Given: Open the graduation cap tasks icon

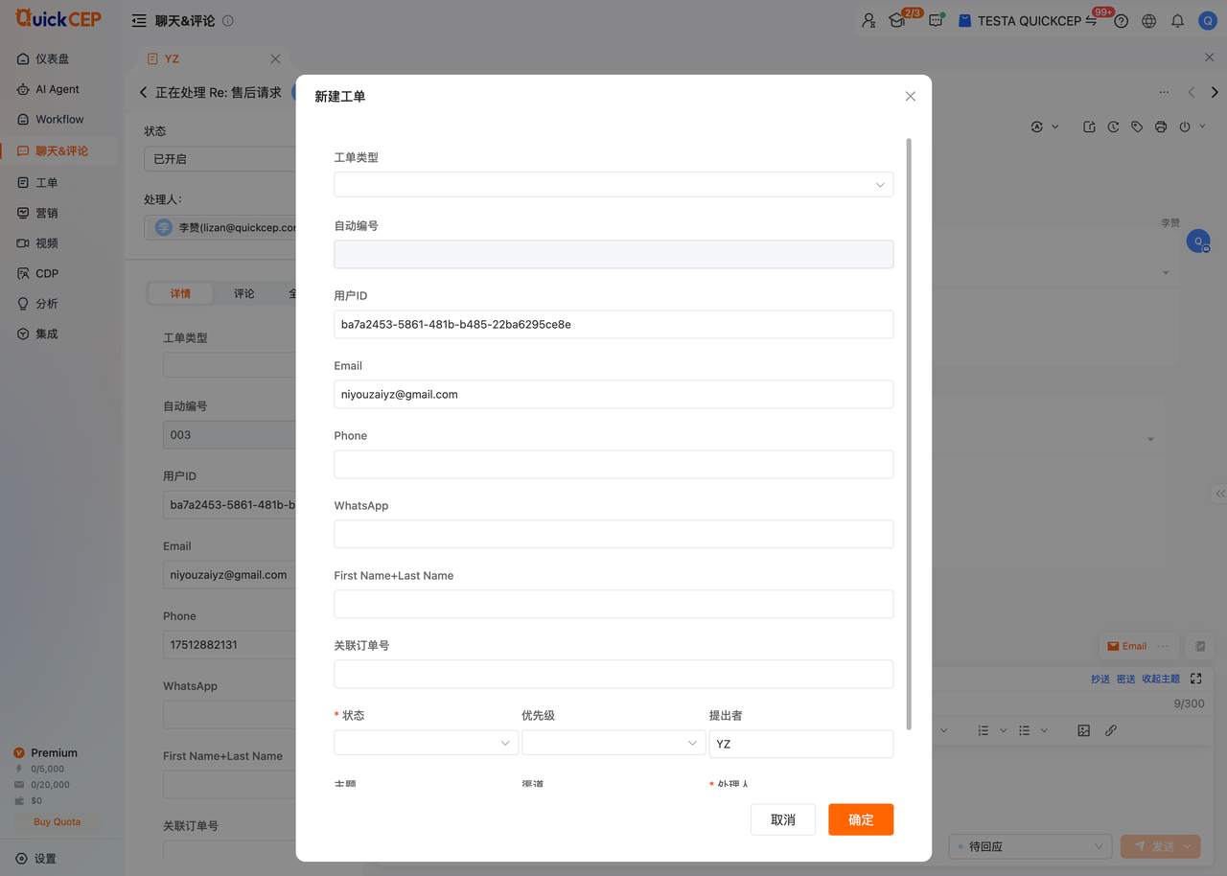Looking at the screenshot, I should click(897, 20).
